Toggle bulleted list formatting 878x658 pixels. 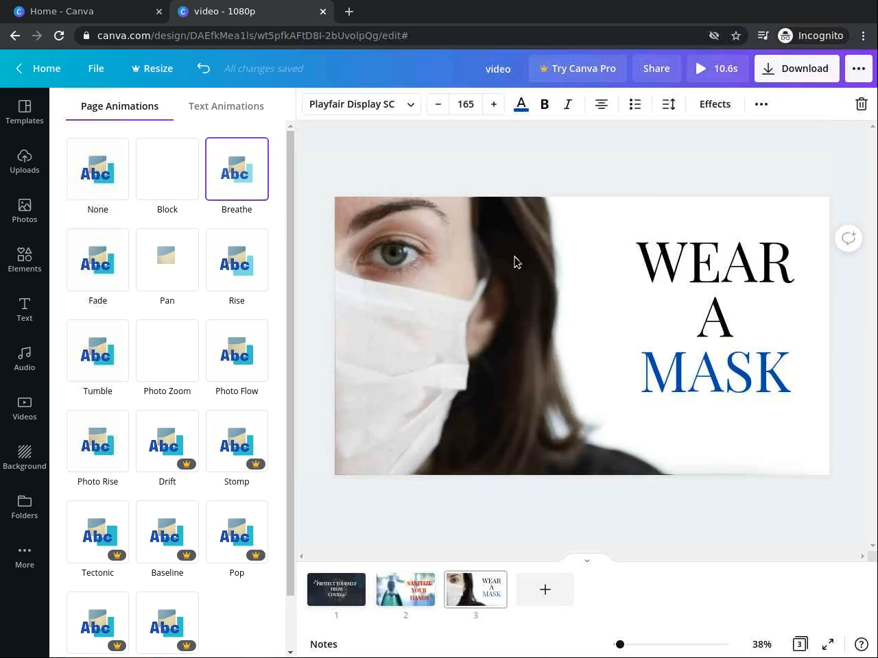tap(635, 104)
